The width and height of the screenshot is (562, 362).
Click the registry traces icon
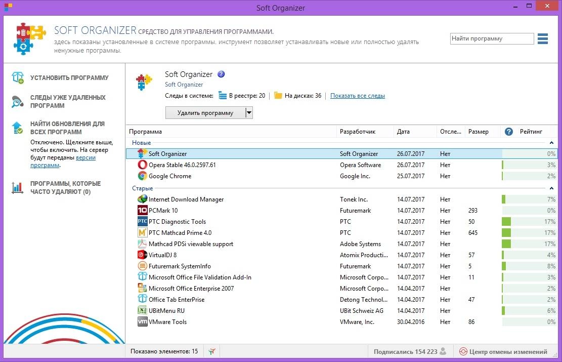click(223, 95)
